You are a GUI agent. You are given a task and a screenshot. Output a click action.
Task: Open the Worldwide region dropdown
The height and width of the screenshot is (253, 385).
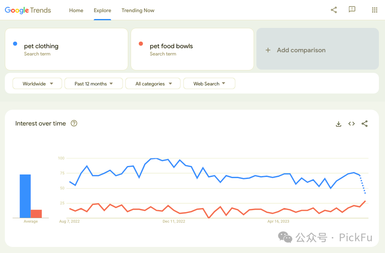pos(37,84)
